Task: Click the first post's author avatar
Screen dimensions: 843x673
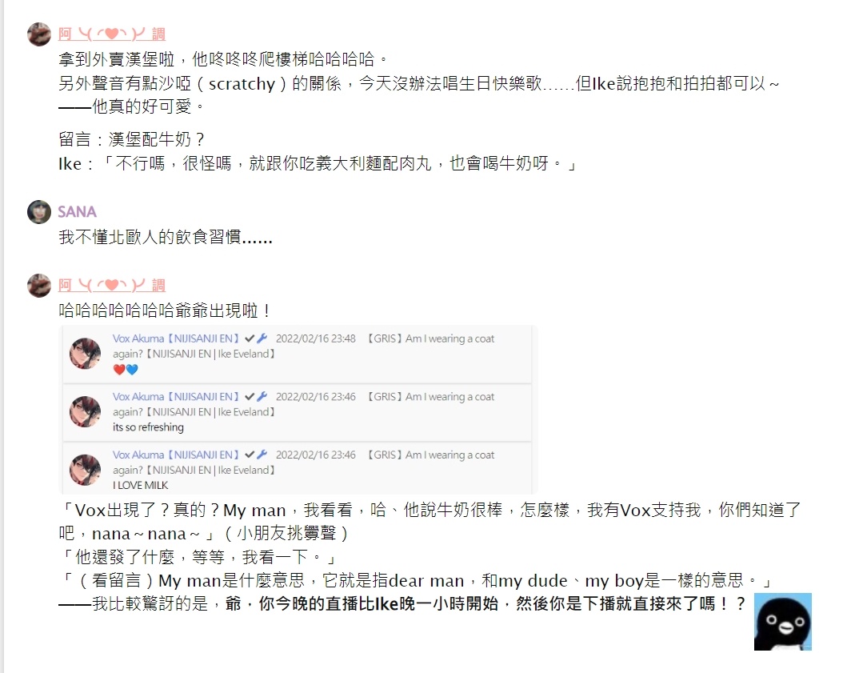Action: (39, 34)
